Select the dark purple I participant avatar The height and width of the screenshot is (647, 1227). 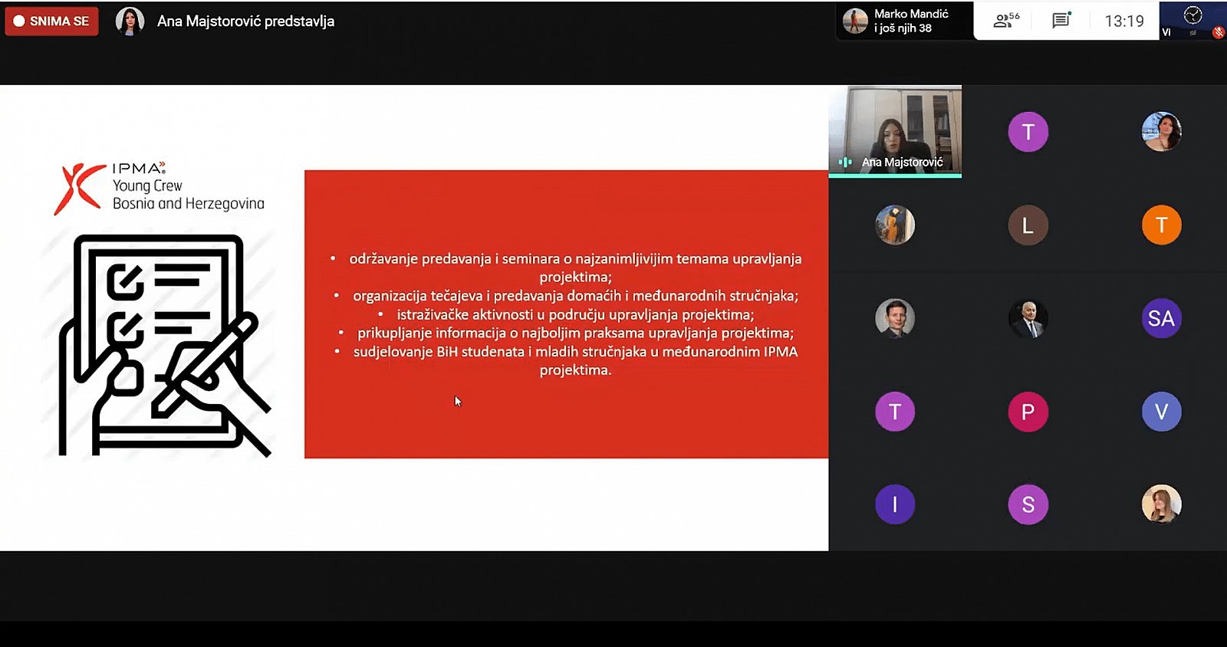(x=895, y=504)
